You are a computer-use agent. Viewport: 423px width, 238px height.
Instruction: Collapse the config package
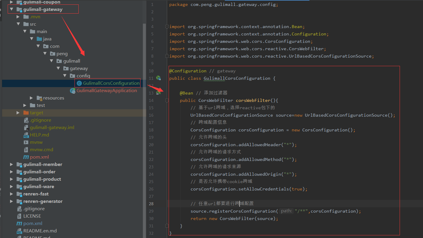coord(65,76)
